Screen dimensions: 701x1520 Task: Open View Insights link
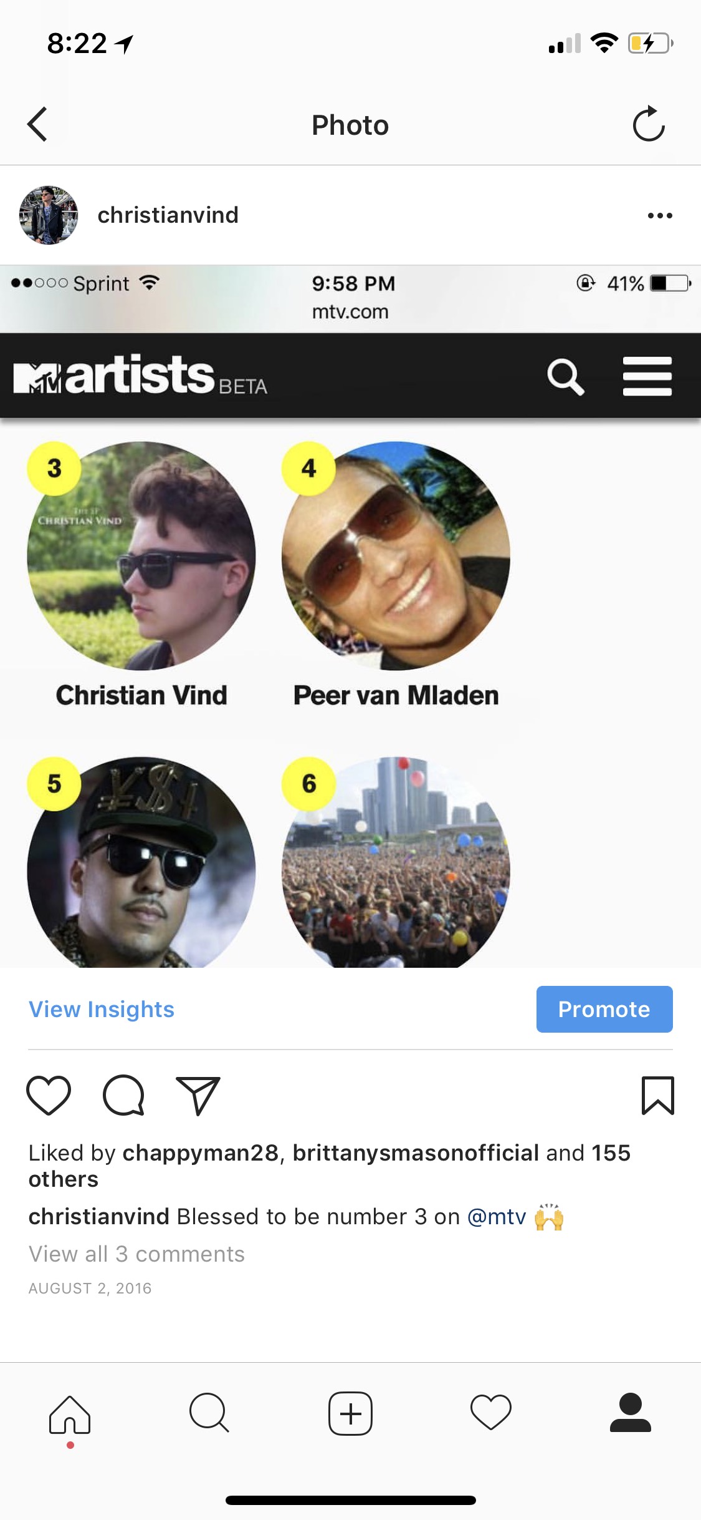coord(102,1009)
